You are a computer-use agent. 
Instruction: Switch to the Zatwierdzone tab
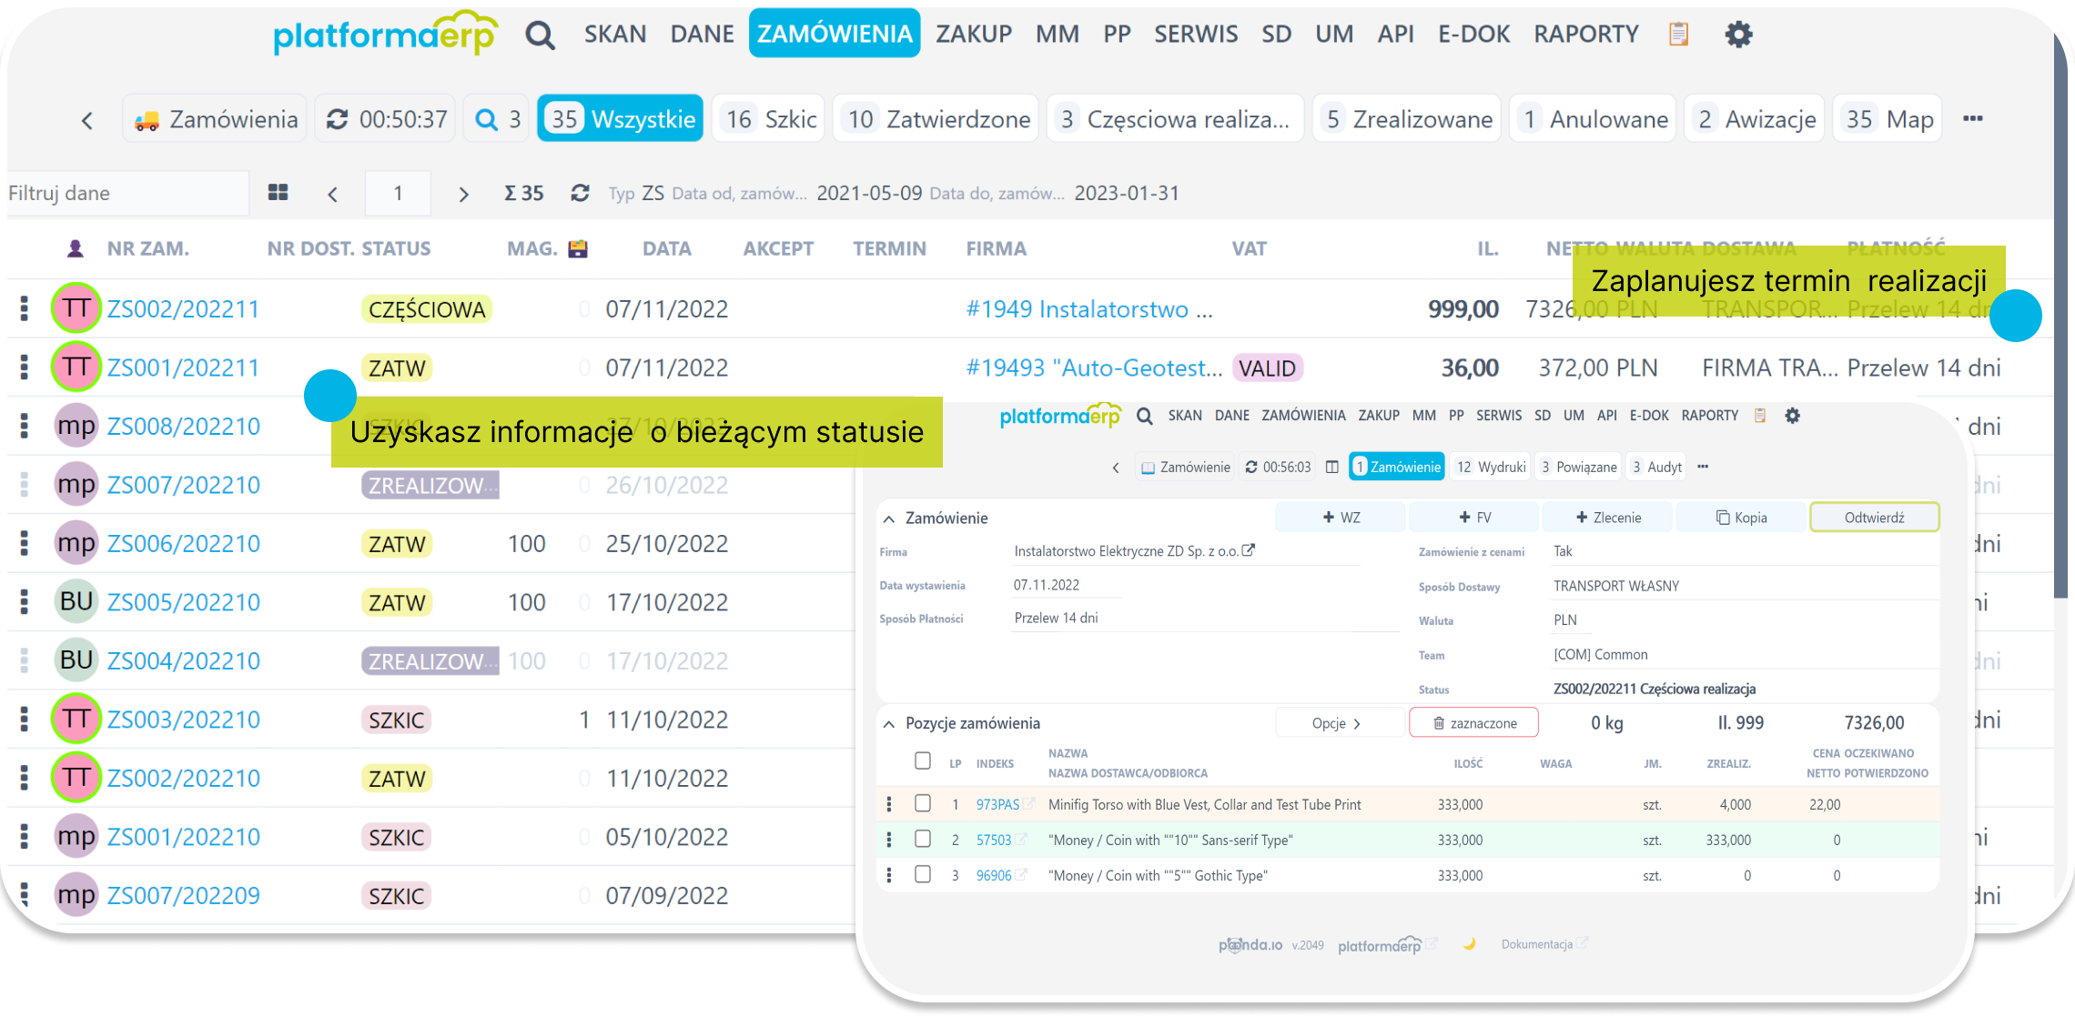click(937, 119)
